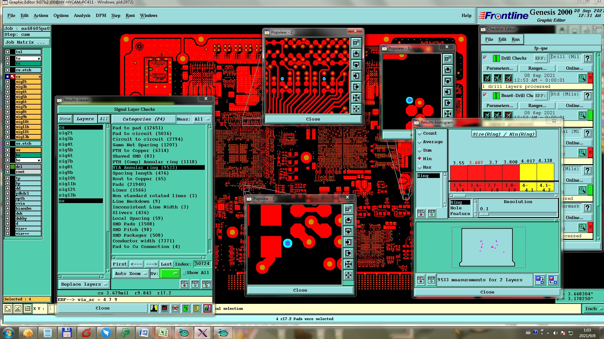Select the Max radio option in histogram
The height and width of the screenshot is (339, 604).
tap(420, 167)
